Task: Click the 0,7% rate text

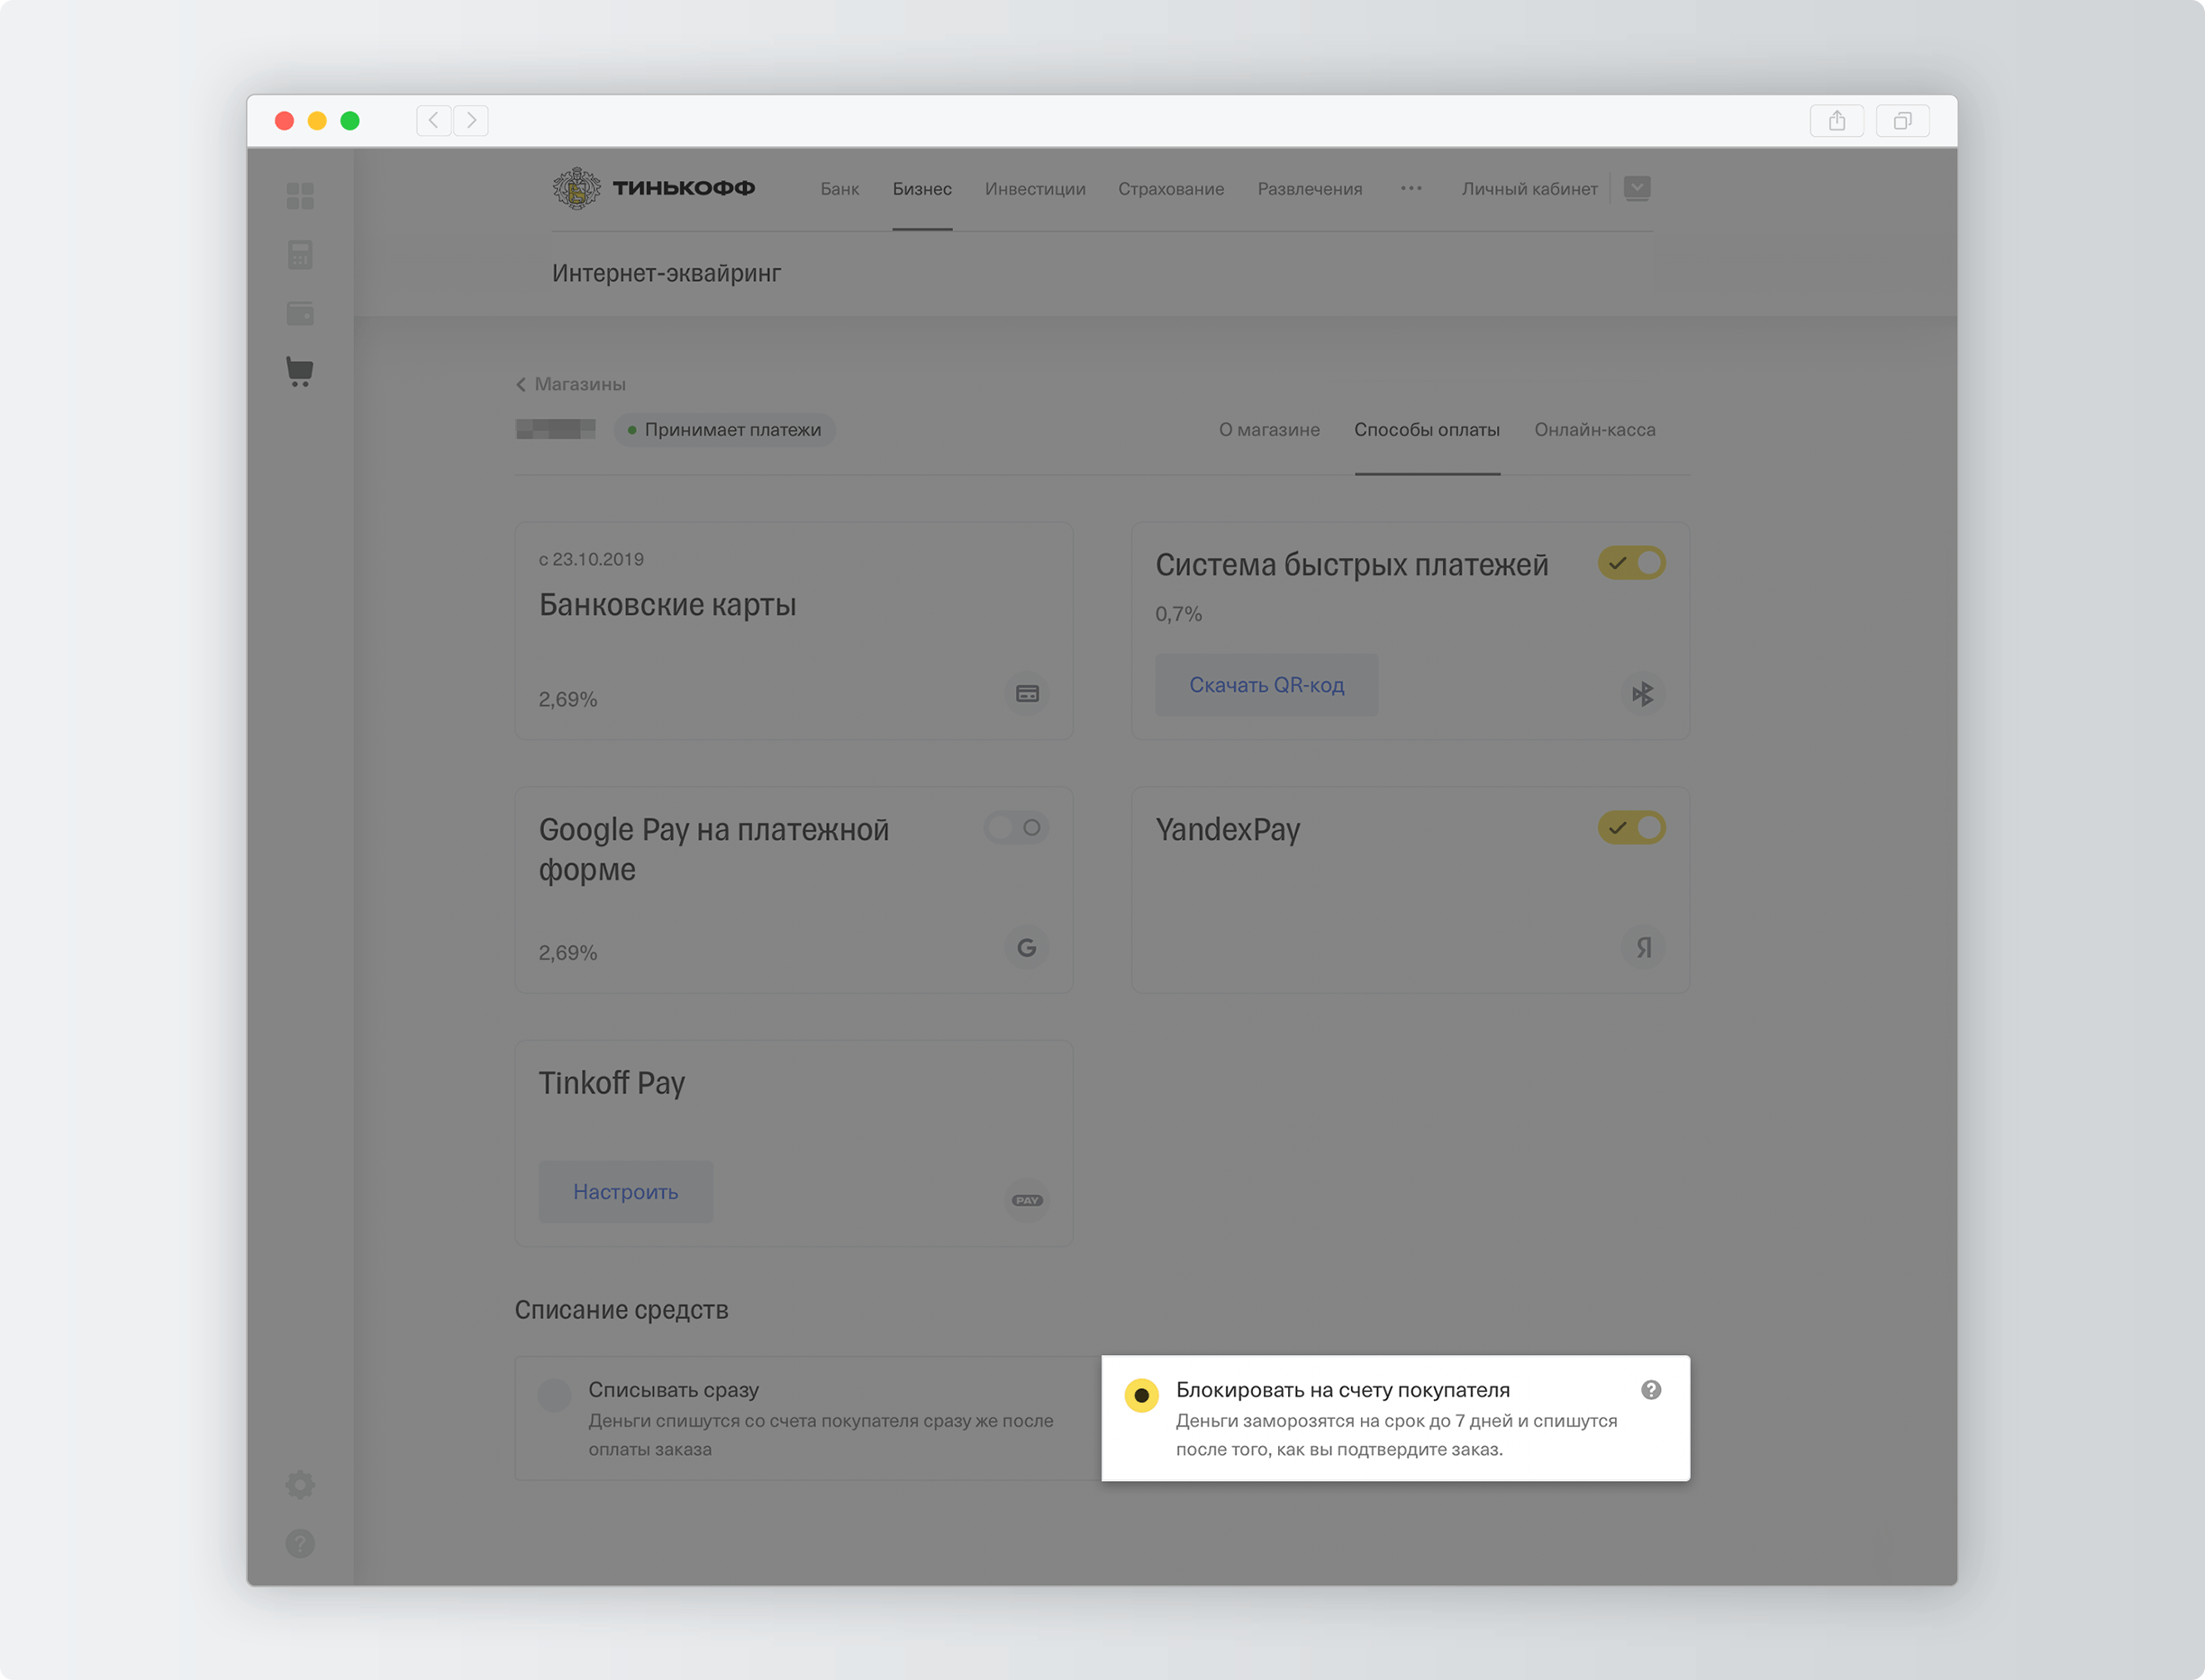Action: (1178, 614)
